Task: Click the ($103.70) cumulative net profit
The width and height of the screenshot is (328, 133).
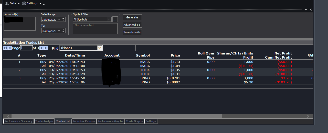Action: click(284, 82)
